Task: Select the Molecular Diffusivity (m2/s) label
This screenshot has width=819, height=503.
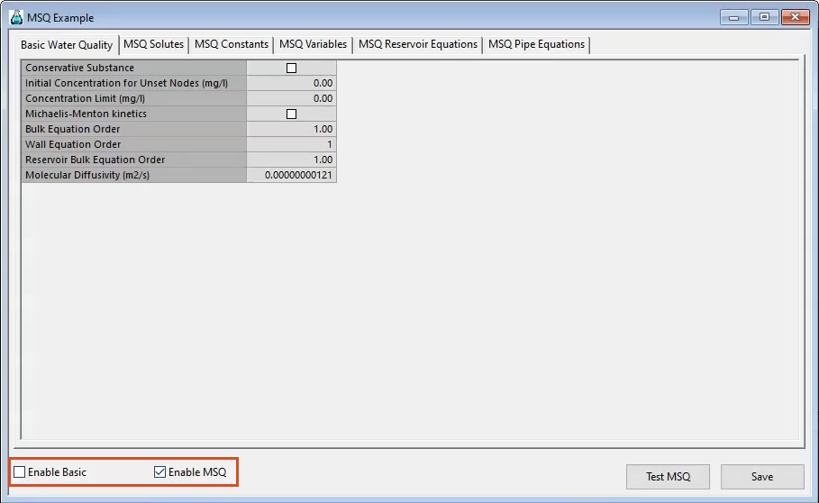Action: click(133, 175)
